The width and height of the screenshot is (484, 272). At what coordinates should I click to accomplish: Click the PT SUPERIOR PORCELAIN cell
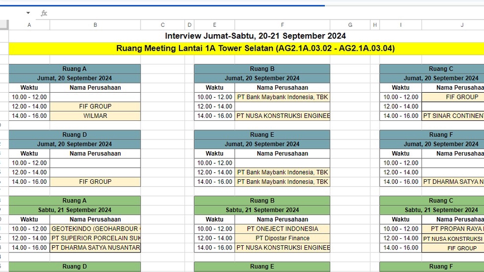tap(95, 238)
